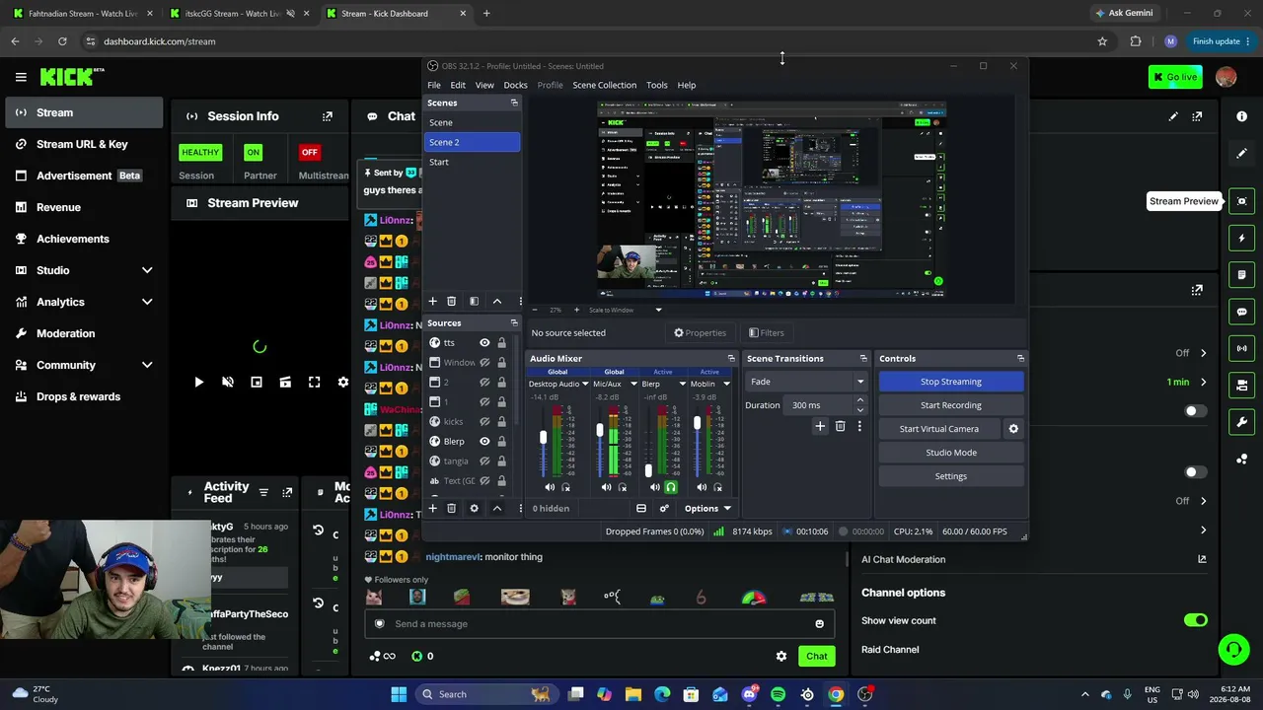Expand the Community section in the Kick sidebar
The width and height of the screenshot is (1263, 710).
click(147, 365)
